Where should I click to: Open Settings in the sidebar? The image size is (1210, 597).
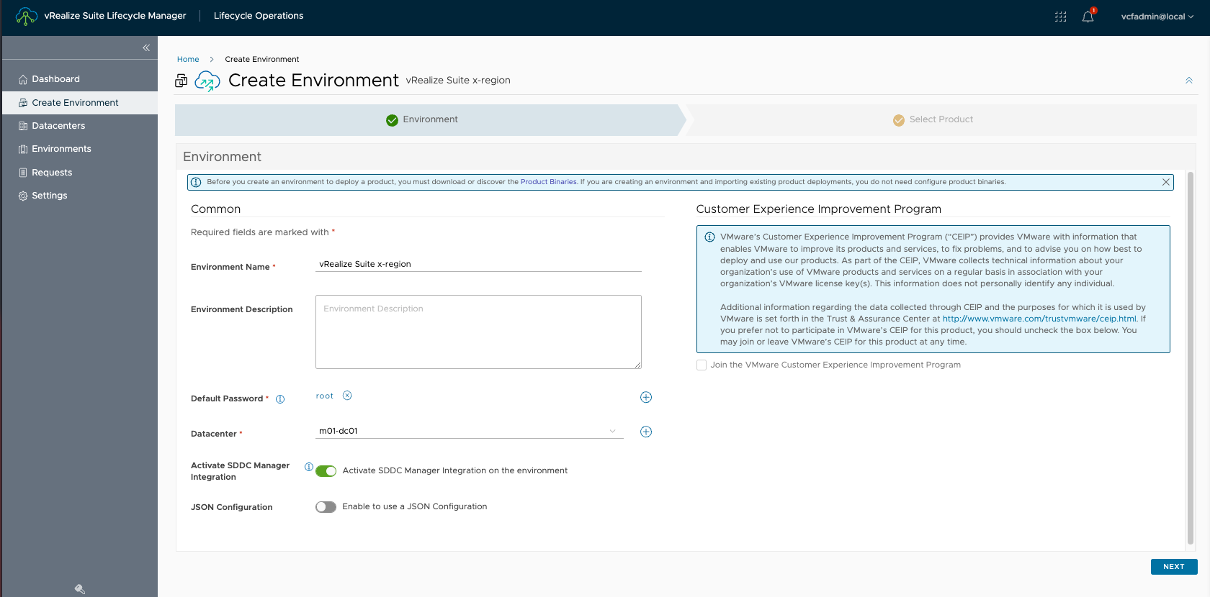[80, 196]
